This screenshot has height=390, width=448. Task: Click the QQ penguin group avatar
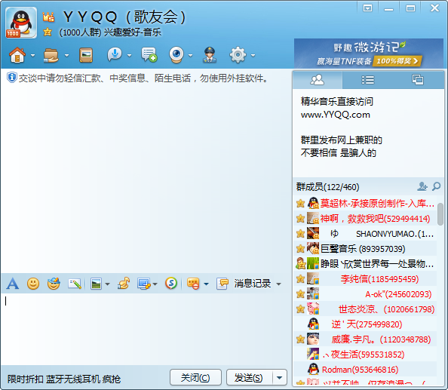point(21,23)
